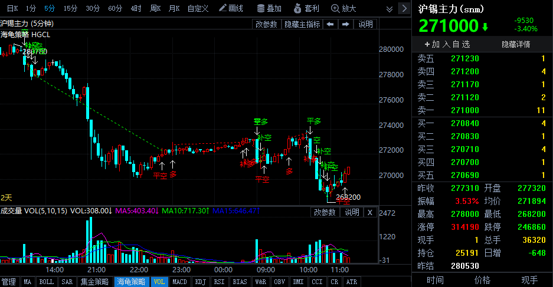
Task: Expand side panel with right arrow
Action: [403, 8]
